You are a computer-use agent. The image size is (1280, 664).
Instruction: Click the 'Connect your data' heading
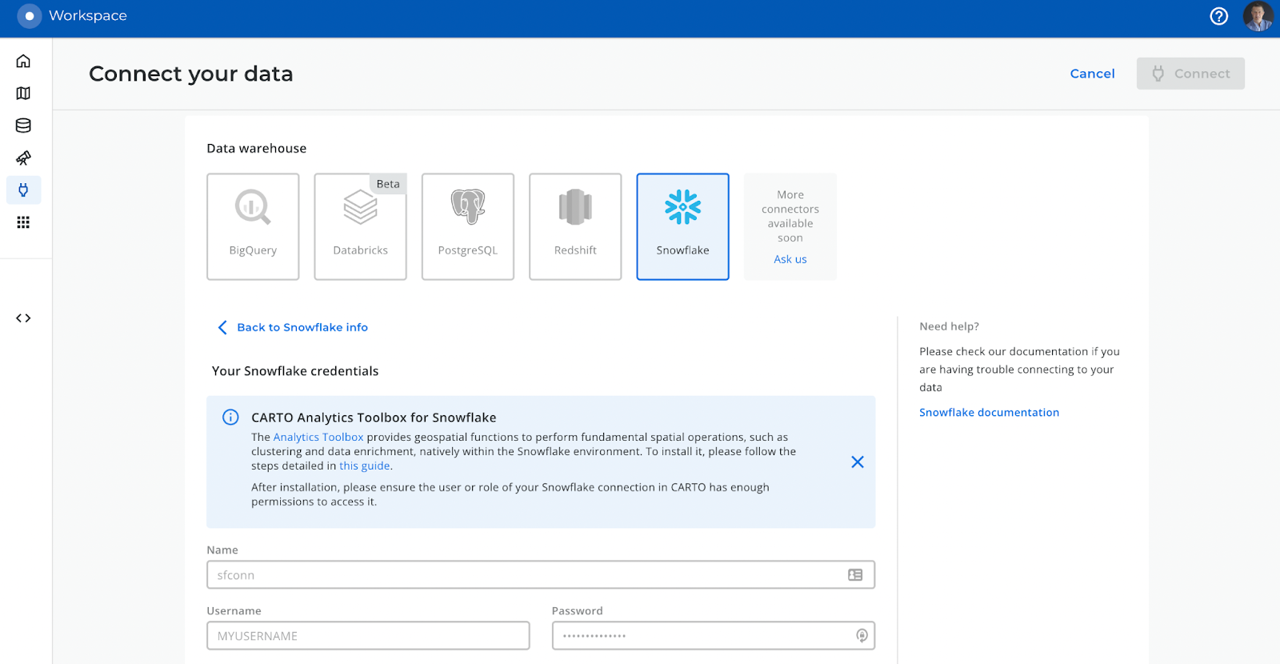[x=191, y=74]
